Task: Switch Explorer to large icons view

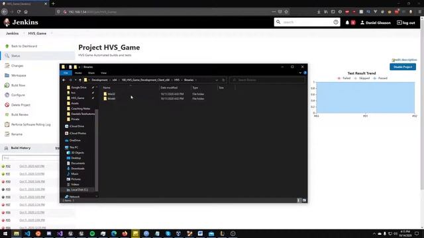Action: [x=304, y=200]
